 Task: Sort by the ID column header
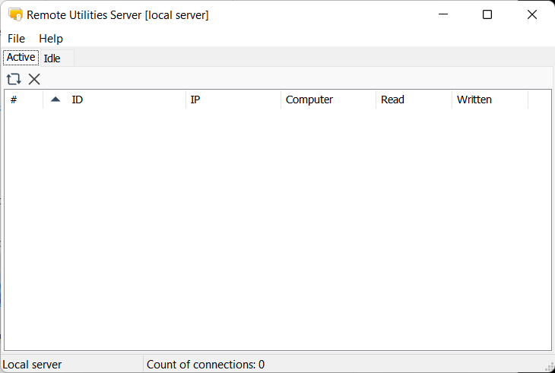114,100
